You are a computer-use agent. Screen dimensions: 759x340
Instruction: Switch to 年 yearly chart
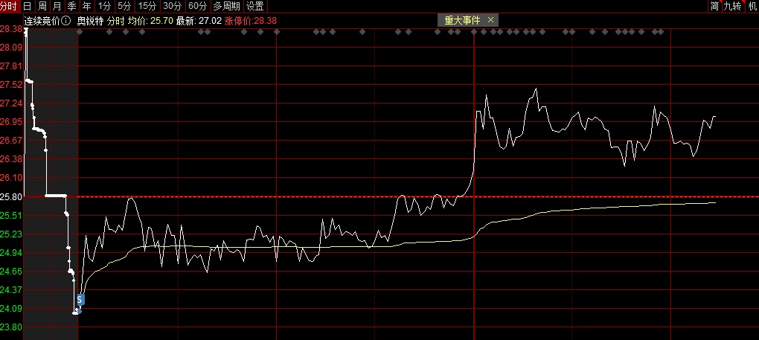[x=86, y=6]
